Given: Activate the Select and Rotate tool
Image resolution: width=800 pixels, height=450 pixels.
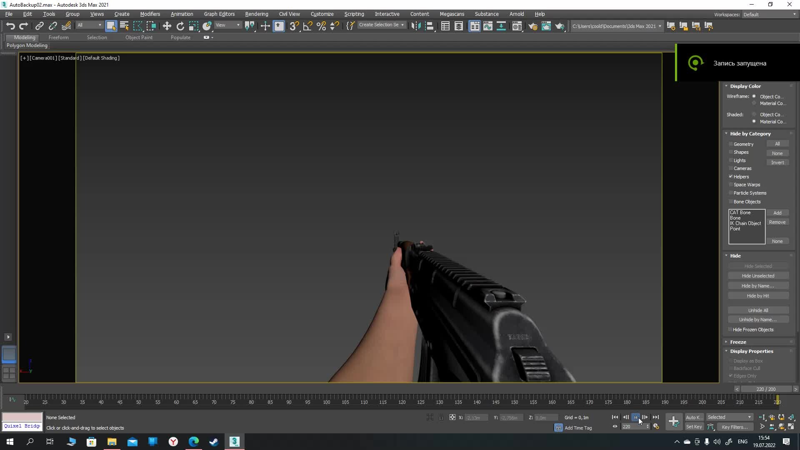Looking at the screenshot, I should click(180, 26).
